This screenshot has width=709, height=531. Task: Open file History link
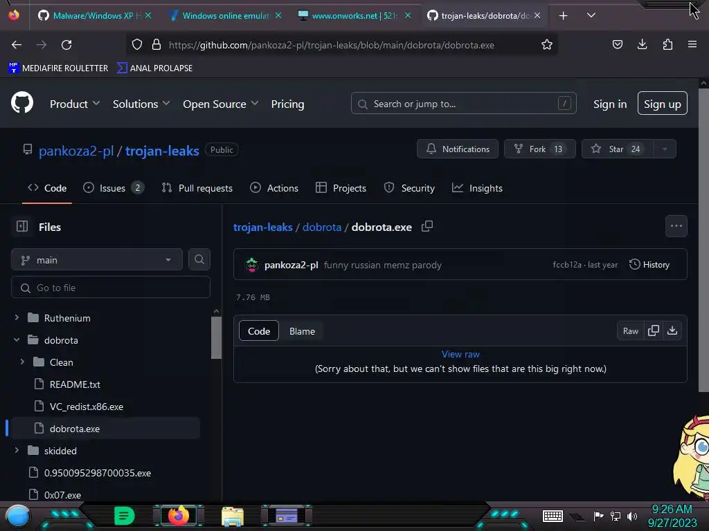pyautogui.click(x=649, y=265)
